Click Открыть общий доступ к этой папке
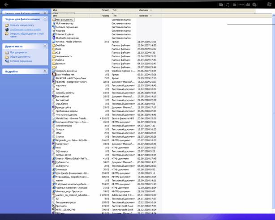The width and height of the screenshot is (275, 220). [x=27, y=35]
